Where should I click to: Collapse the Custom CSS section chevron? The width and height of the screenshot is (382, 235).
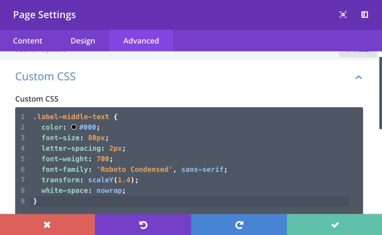358,77
